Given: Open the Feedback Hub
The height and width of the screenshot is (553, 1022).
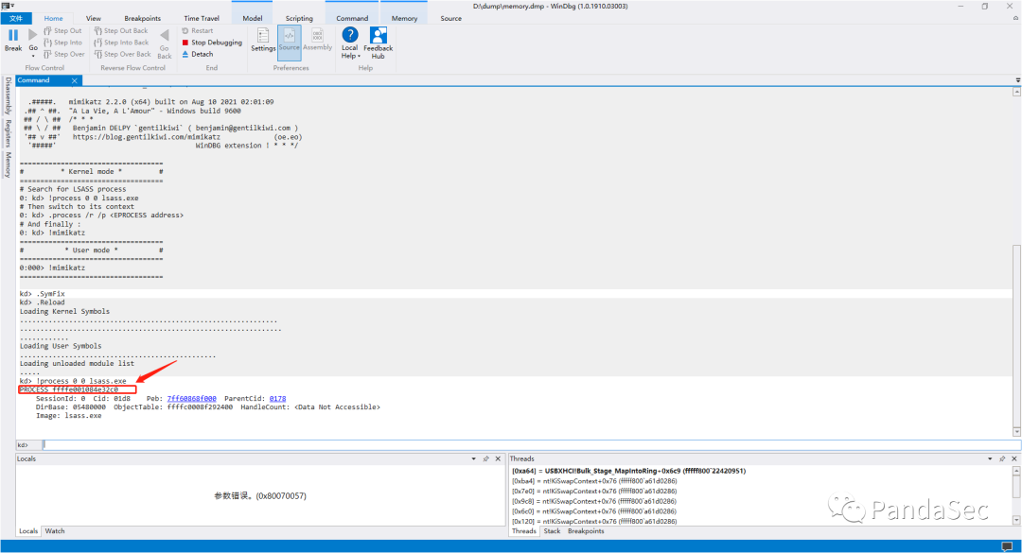Looking at the screenshot, I should point(378,43).
